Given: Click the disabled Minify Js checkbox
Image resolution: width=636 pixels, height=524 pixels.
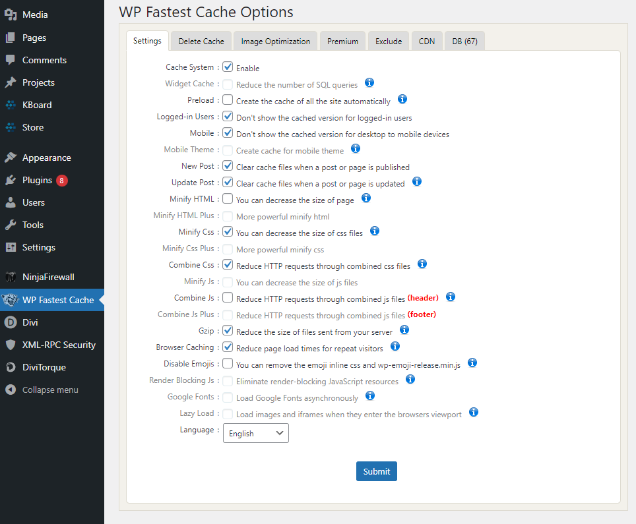Looking at the screenshot, I should coord(228,281).
